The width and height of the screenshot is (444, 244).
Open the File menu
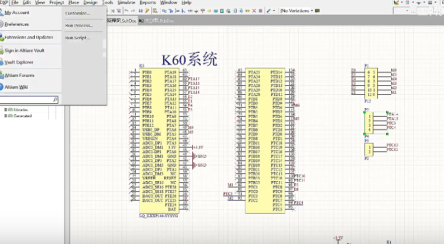pos(15,2)
